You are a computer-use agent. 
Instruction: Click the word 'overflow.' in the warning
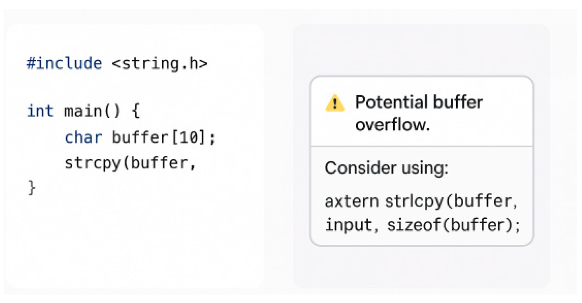tap(392, 125)
